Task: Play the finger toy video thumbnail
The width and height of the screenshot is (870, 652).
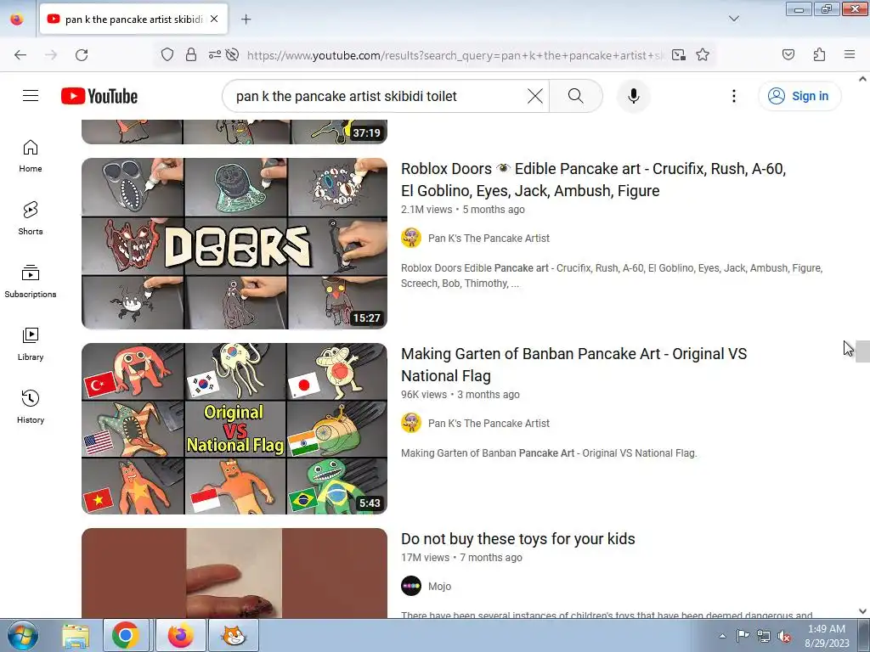Action: tap(234, 573)
